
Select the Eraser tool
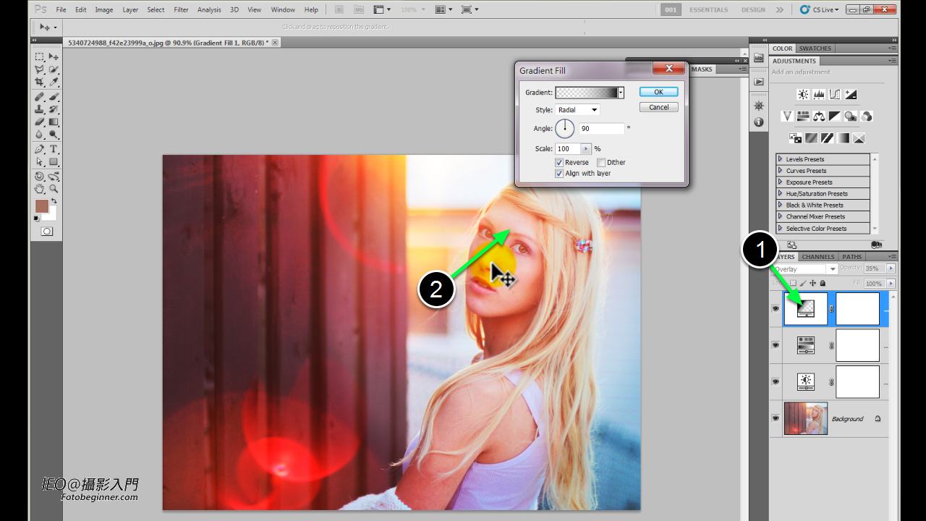coord(39,122)
